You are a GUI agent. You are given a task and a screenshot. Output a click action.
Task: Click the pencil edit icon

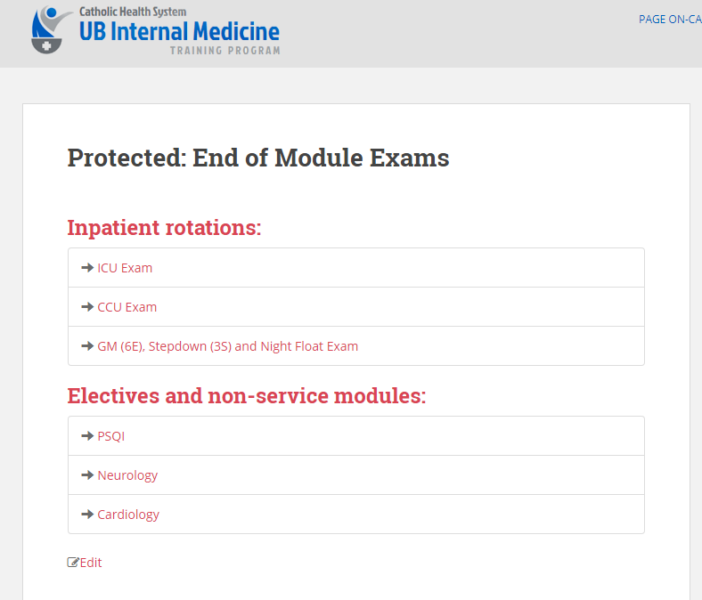click(73, 562)
